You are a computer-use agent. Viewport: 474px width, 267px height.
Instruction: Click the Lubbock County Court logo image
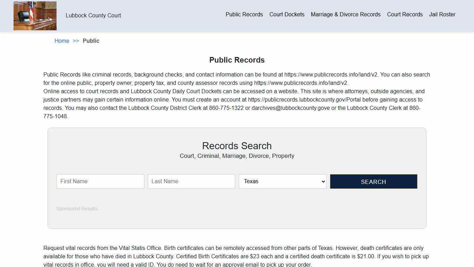tap(35, 16)
